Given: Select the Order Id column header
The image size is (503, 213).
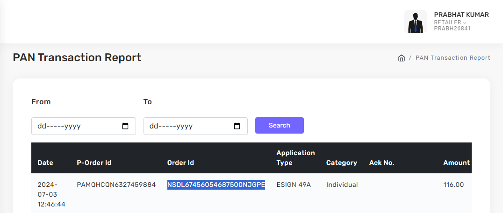Looking at the screenshot, I should click(180, 163).
